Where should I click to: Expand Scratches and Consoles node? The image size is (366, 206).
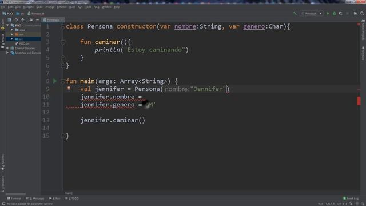pos(7,53)
